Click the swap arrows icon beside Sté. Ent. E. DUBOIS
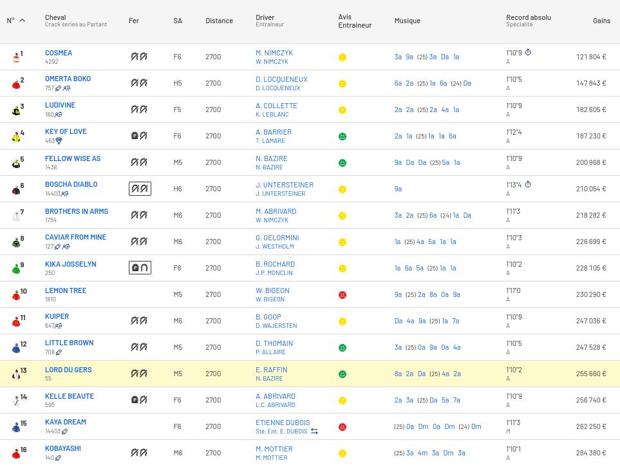This screenshot has width=620, height=476. pyautogui.click(x=314, y=432)
